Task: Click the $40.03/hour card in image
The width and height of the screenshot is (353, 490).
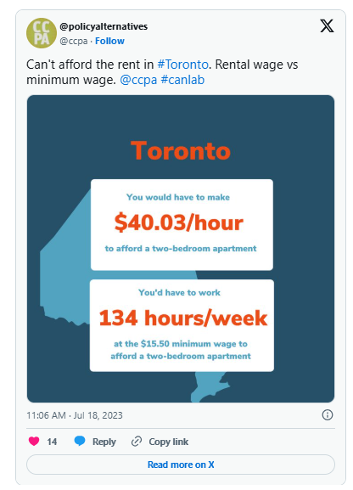Action: click(x=182, y=225)
